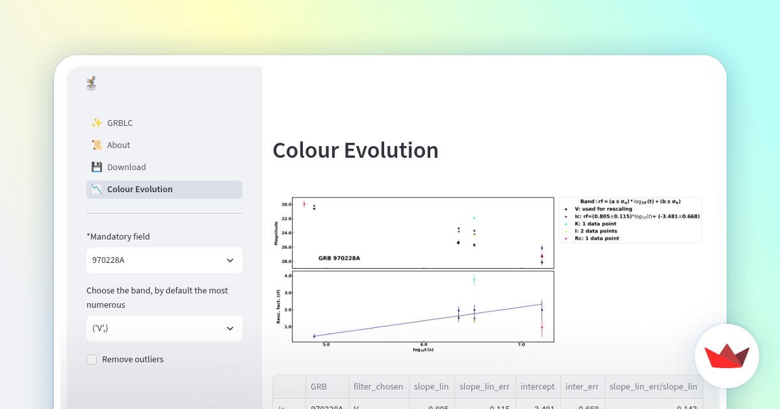Click the red Streamlit crown badge
Viewport: 780px width, 409px height.
click(x=727, y=356)
